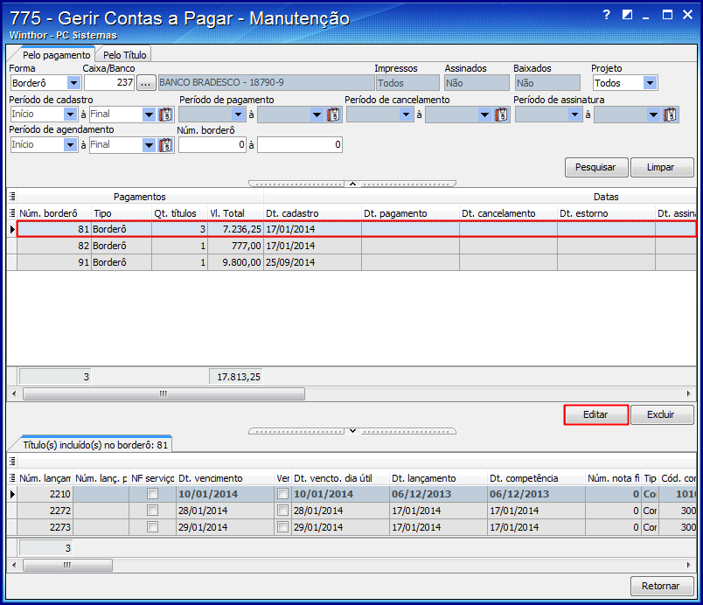Click the Retornar button
Viewport: 703px width, 605px height.
(x=661, y=586)
